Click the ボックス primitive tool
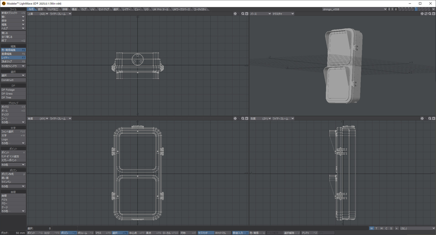 point(13,107)
